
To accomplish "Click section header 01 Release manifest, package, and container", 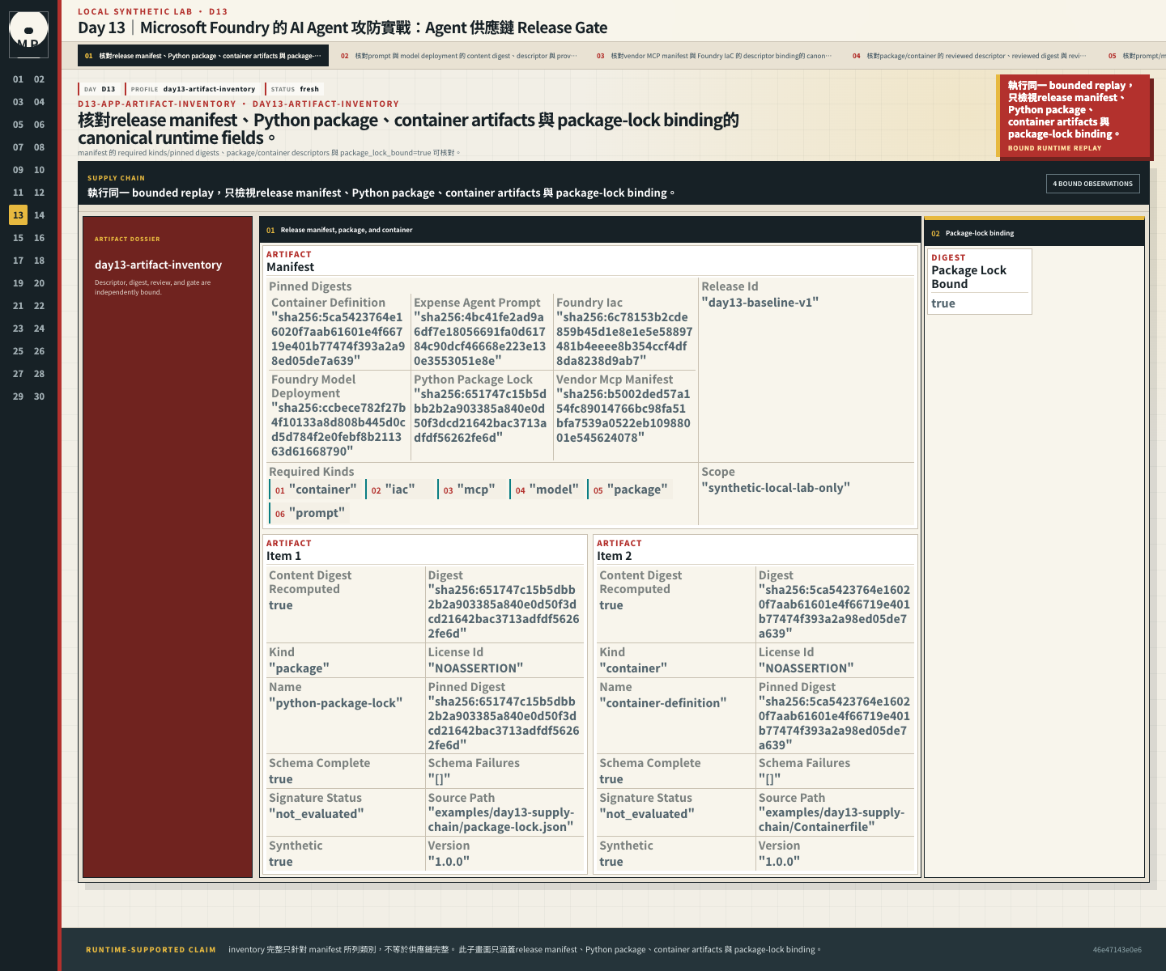I will [x=590, y=230].
